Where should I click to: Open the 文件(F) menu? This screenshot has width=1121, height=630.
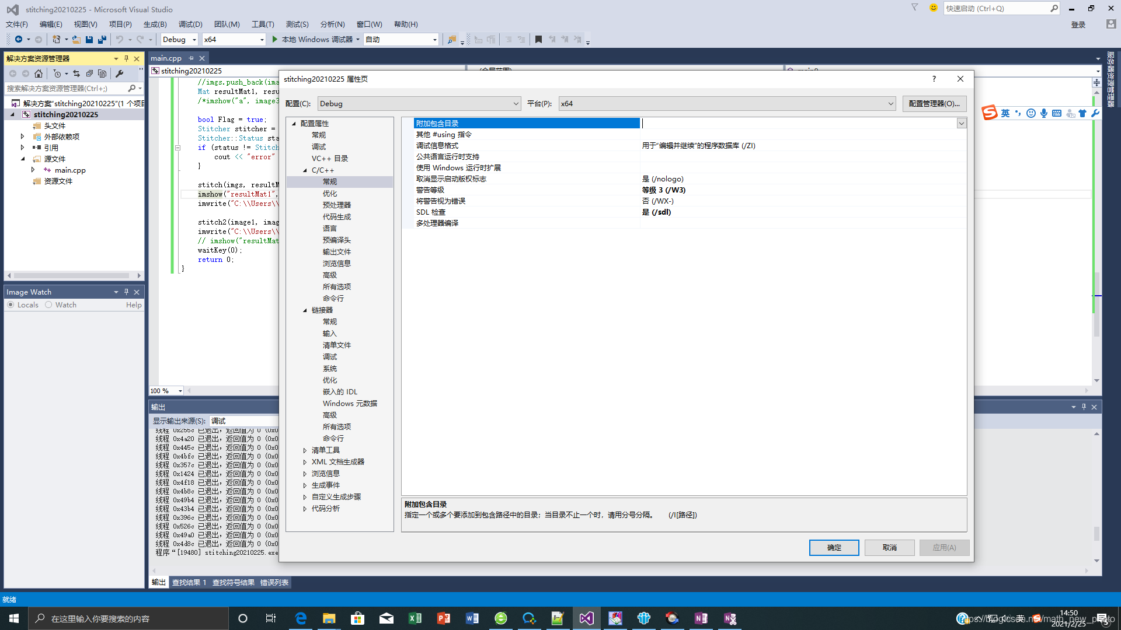click(x=17, y=24)
